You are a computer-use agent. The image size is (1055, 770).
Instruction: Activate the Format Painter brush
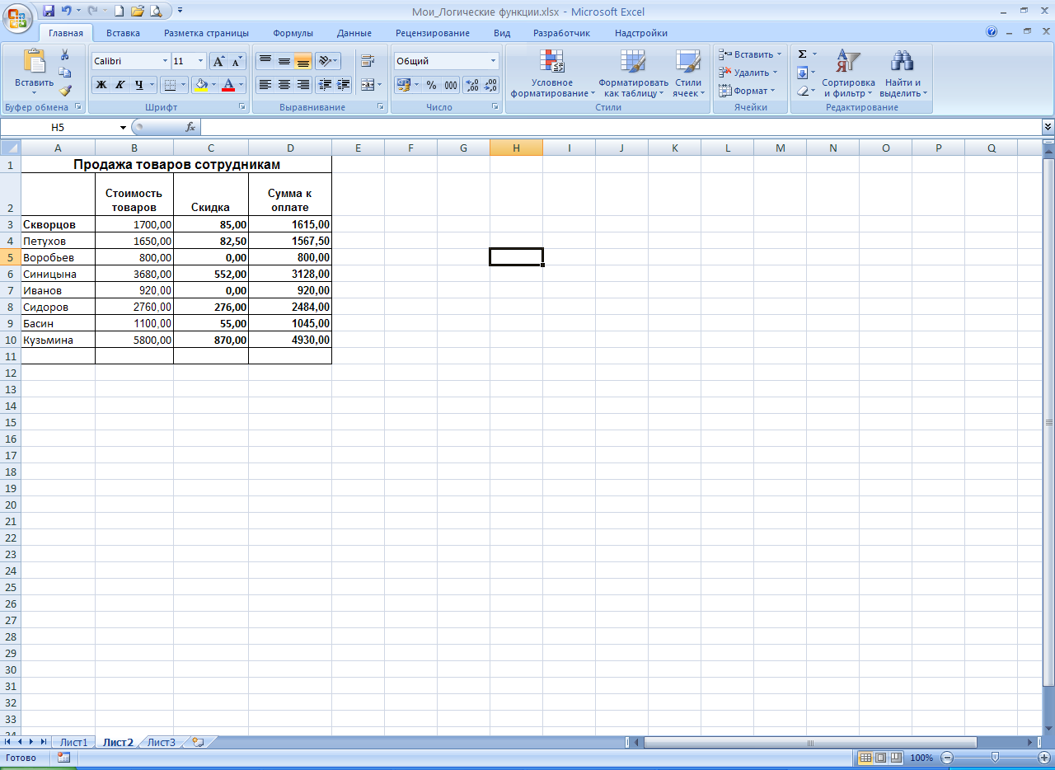65,91
